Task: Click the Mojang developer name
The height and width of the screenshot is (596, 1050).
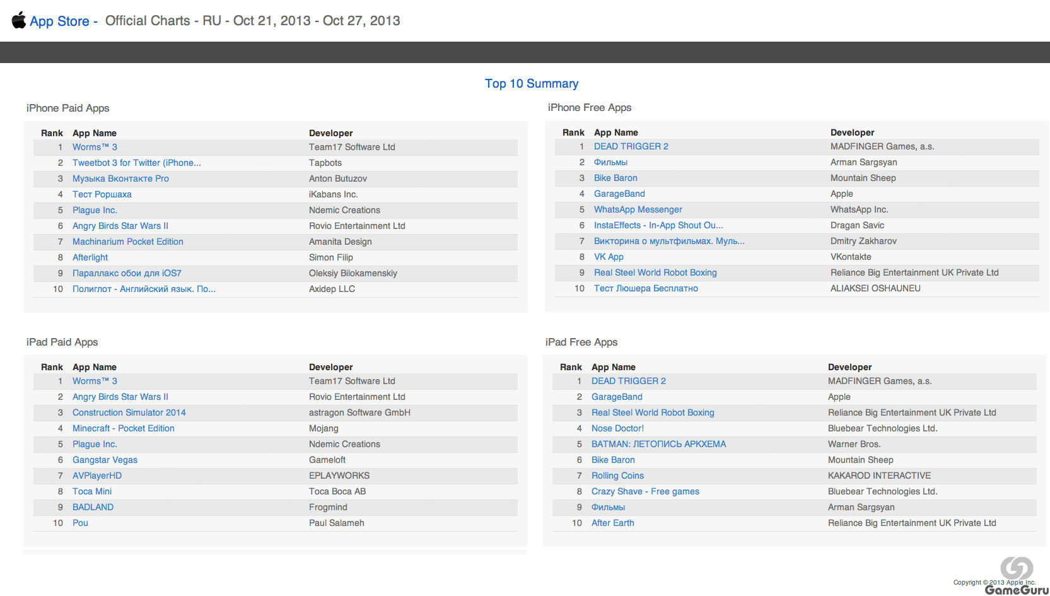Action: [x=324, y=428]
